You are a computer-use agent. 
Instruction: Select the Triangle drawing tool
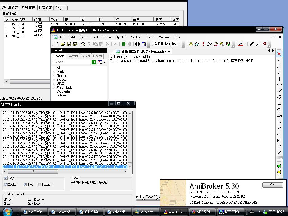tap(279, 122)
